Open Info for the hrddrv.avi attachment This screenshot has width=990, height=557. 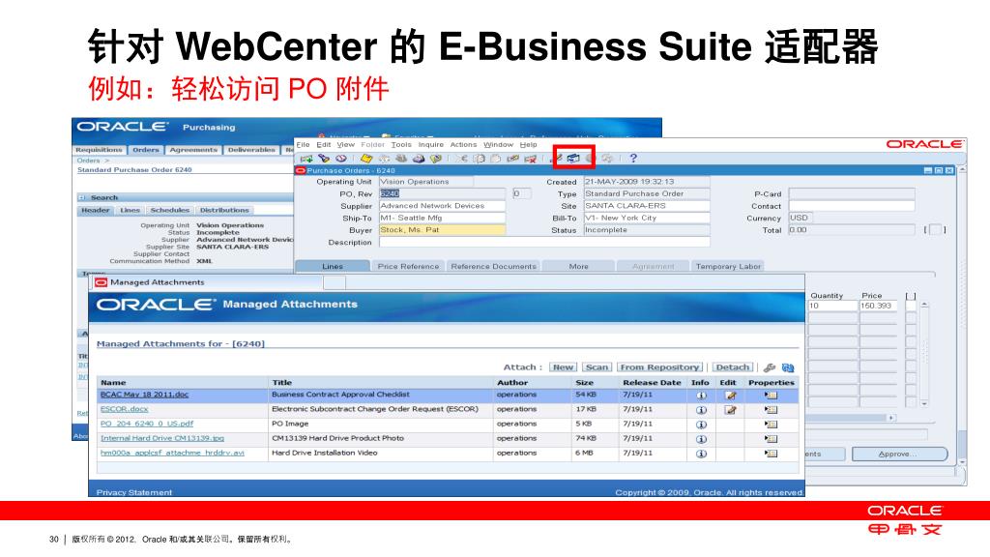pyautogui.click(x=701, y=454)
